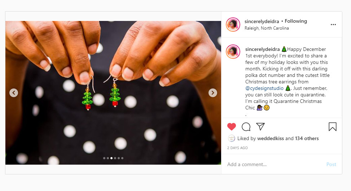Viewport: 351px width, 191px height.
Task: Click the Add a comment field
Action: click(274, 164)
